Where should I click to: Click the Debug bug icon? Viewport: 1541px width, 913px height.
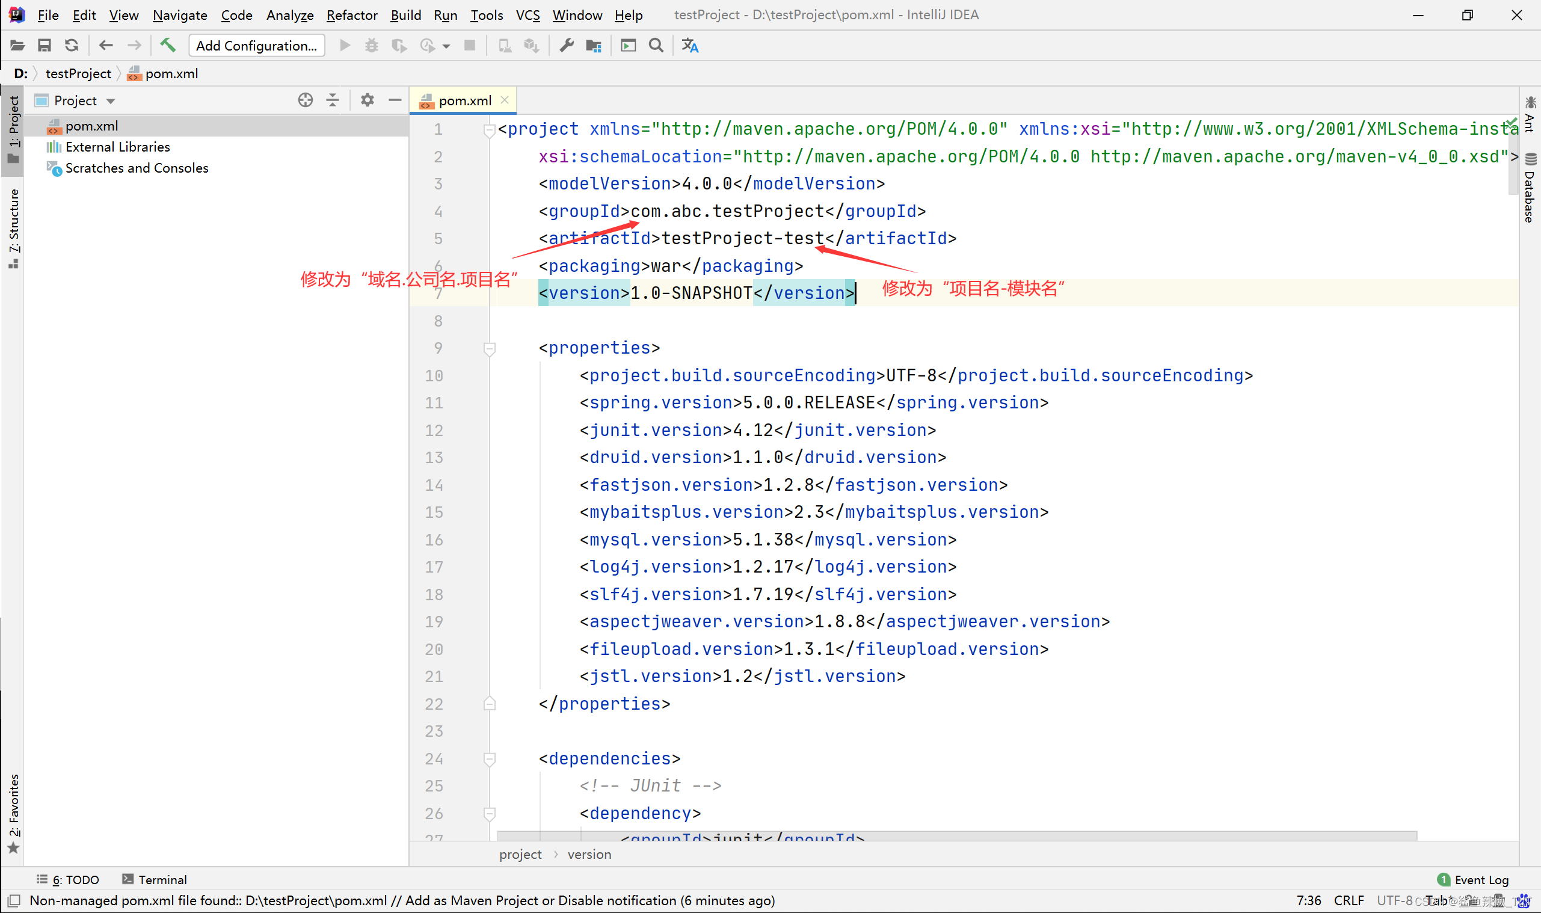point(372,46)
